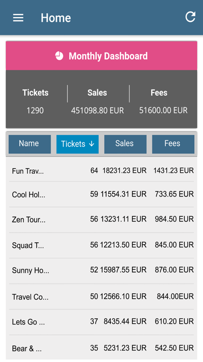Open the Cool Hol... entry
The height and width of the screenshot is (362, 203).
click(102, 194)
